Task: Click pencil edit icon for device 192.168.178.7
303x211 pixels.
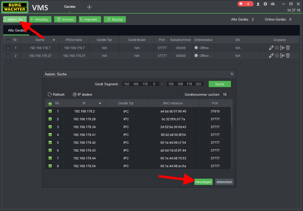Action: (271, 48)
